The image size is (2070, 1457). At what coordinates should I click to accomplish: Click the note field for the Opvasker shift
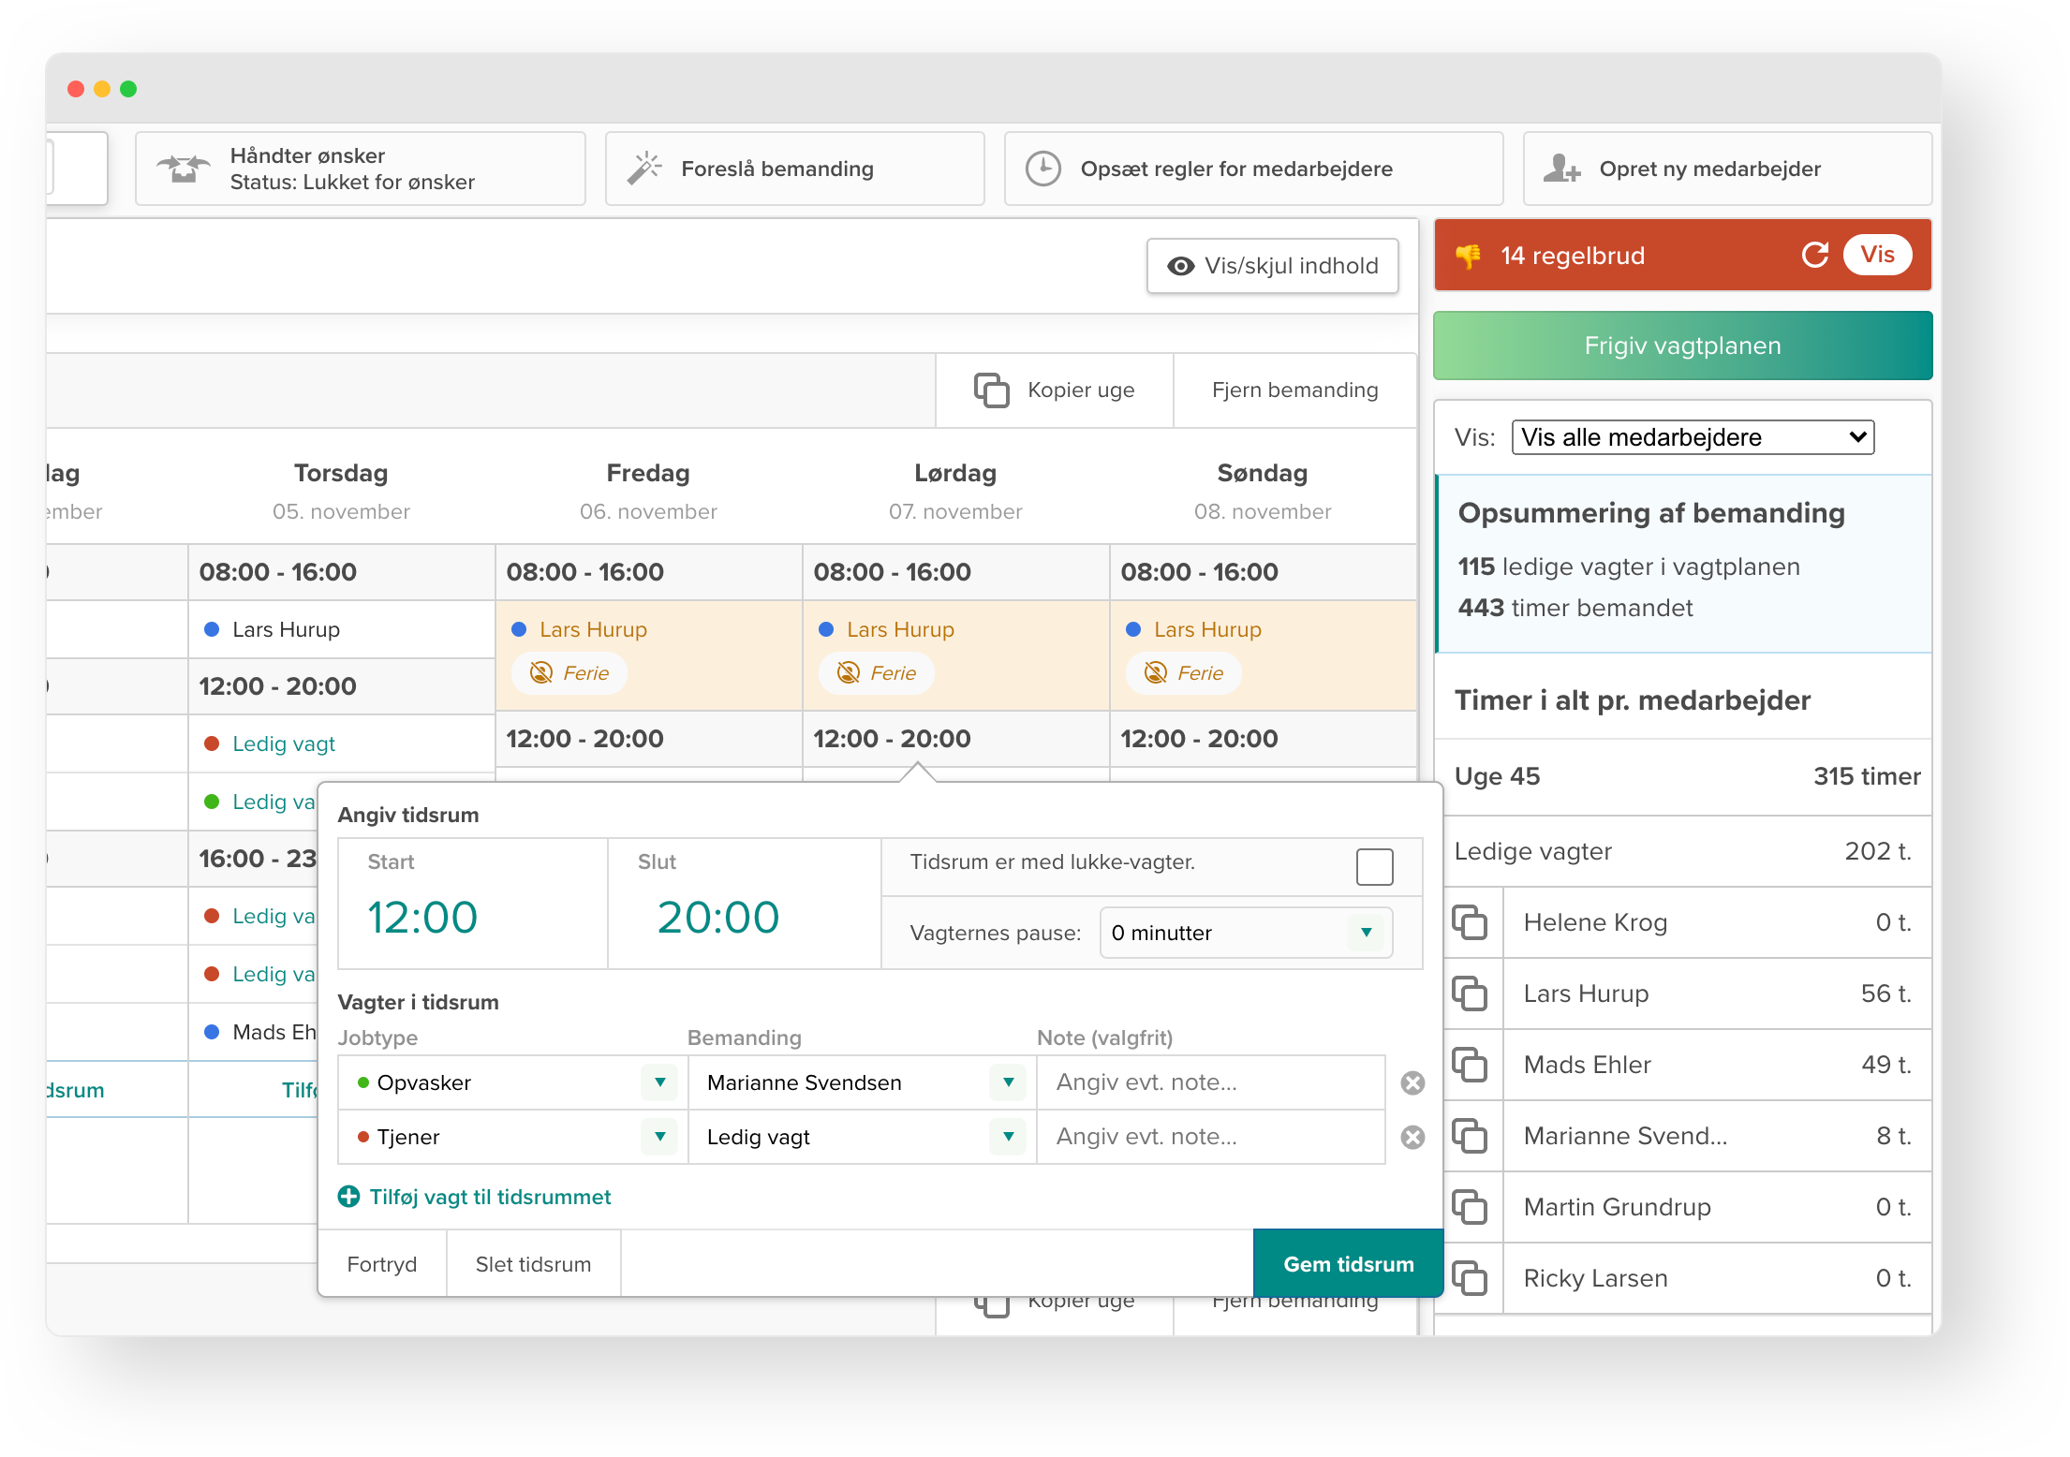1208,1082
